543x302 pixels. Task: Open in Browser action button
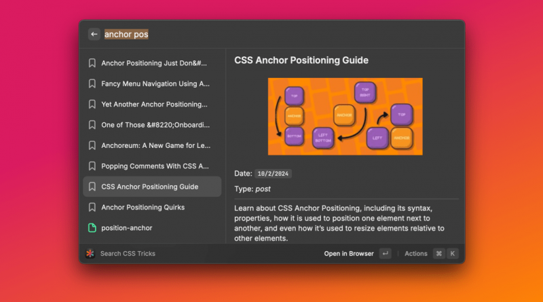(x=349, y=253)
